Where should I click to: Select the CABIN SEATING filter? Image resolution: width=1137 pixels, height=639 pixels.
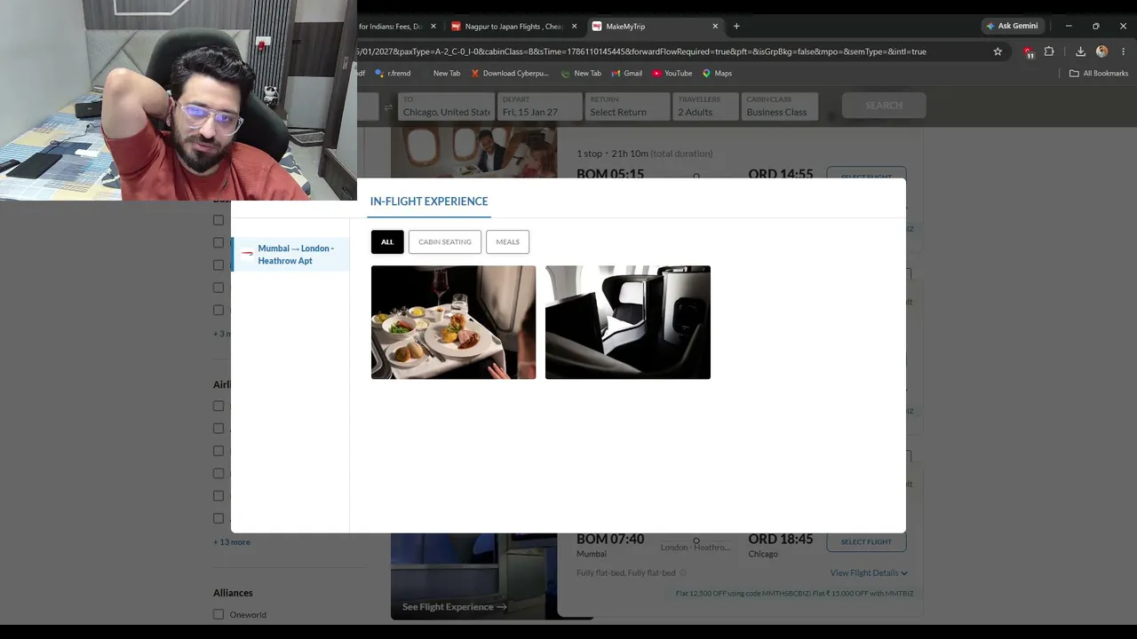coord(445,241)
